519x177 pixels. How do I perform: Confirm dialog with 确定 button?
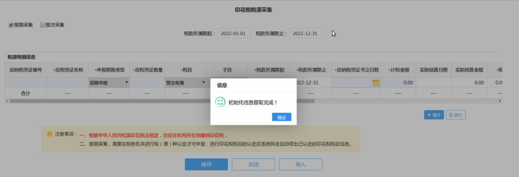pyautogui.click(x=282, y=117)
